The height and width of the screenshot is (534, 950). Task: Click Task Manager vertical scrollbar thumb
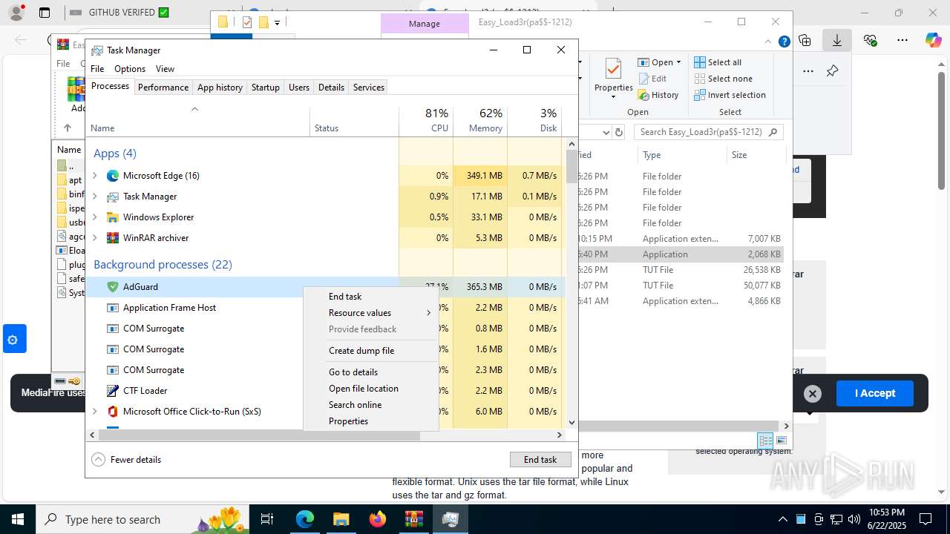571,167
